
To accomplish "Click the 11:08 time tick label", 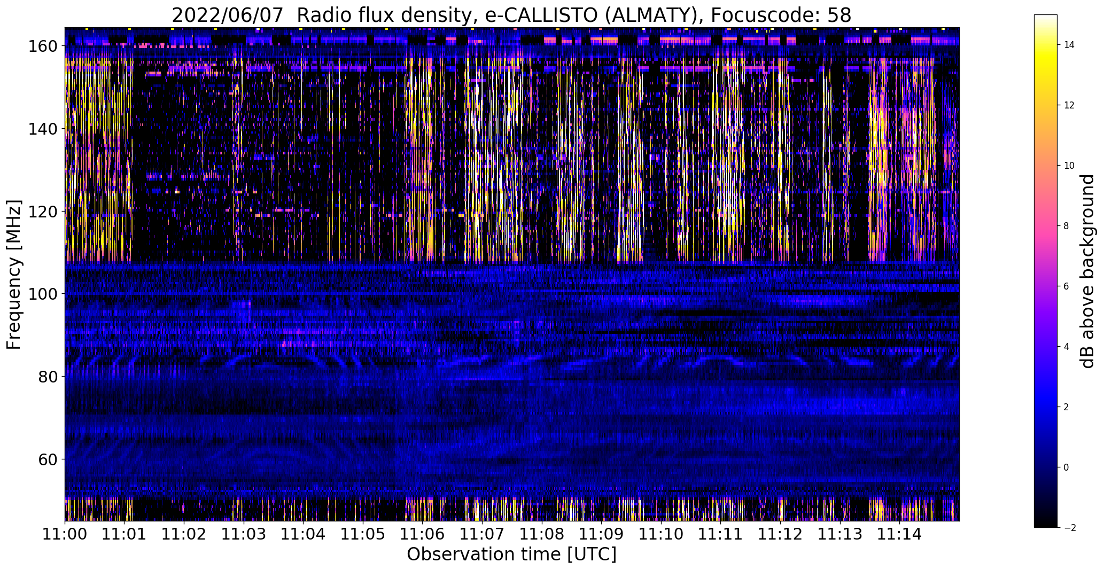I will click(x=542, y=534).
